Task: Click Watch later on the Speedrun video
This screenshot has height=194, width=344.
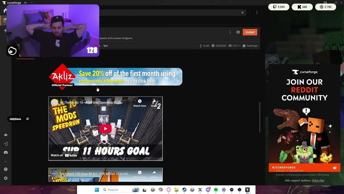Action: point(140,103)
